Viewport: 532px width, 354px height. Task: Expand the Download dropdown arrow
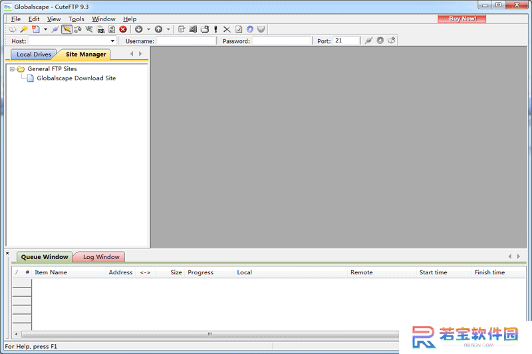point(148,29)
